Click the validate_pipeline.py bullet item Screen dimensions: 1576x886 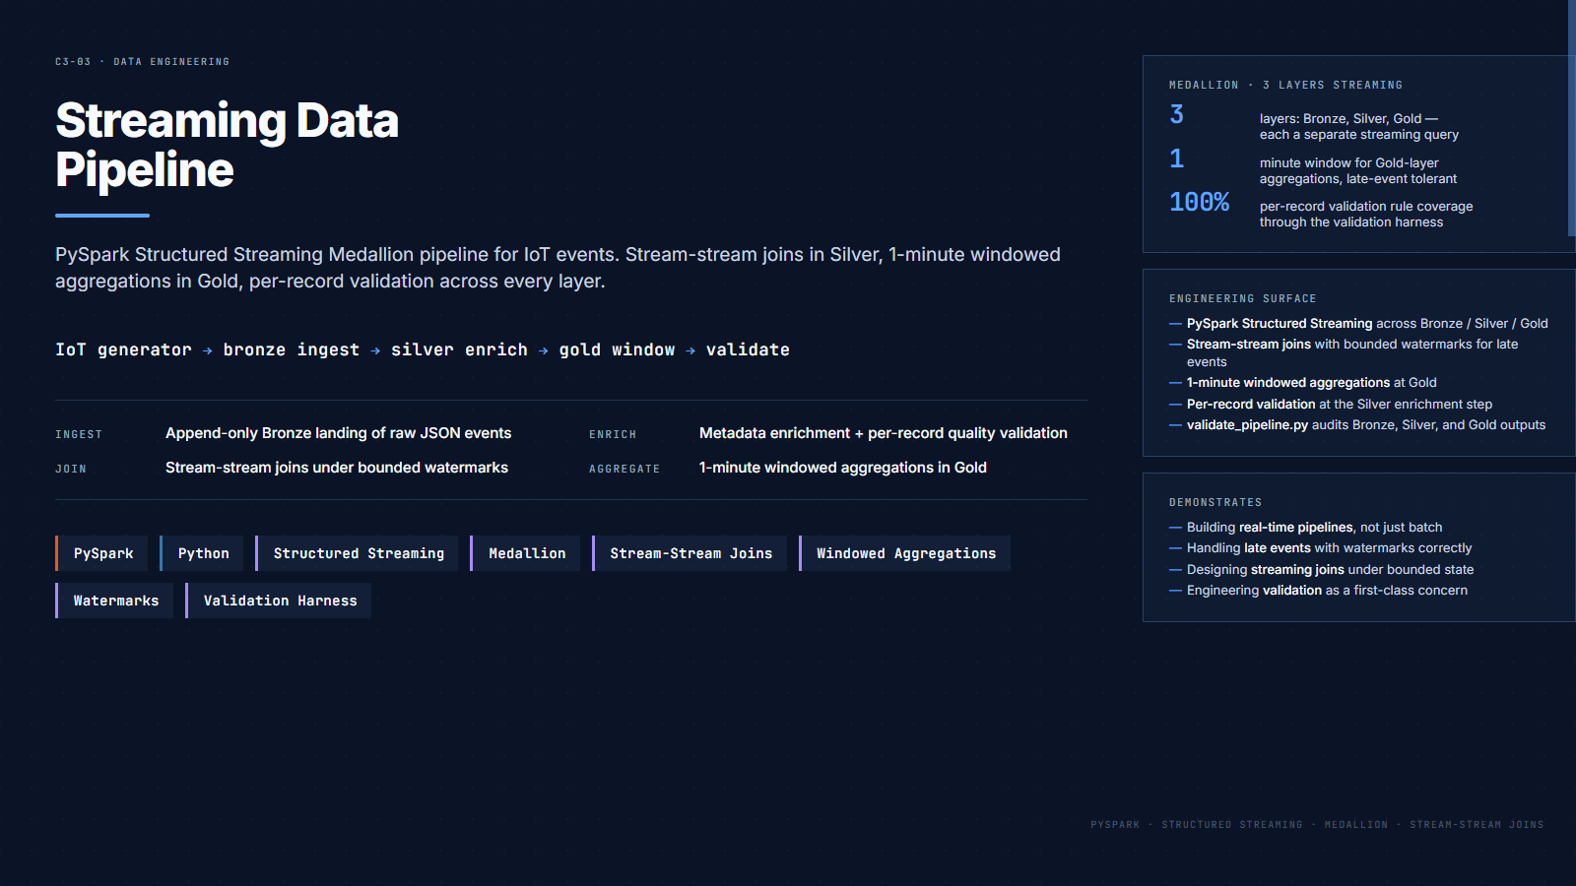click(1357, 425)
